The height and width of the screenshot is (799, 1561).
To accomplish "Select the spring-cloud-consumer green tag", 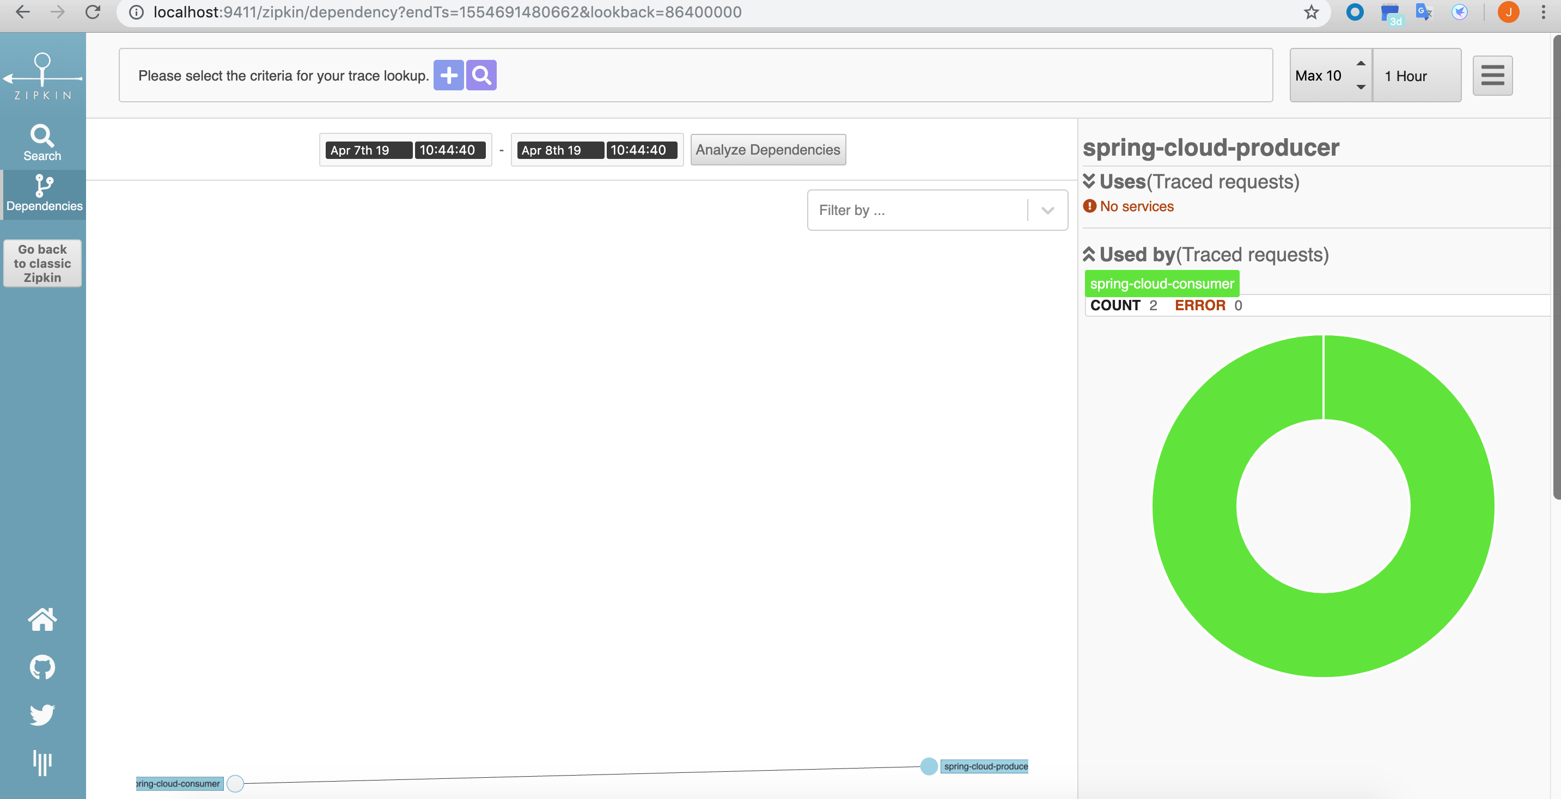I will click(1162, 284).
